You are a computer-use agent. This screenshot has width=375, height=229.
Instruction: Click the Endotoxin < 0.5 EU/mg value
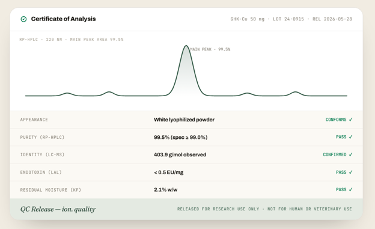pos(169,173)
